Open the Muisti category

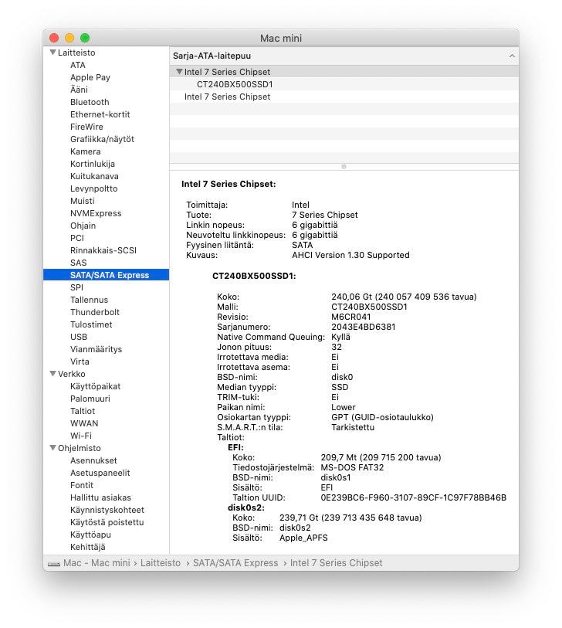pyautogui.click(x=83, y=201)
